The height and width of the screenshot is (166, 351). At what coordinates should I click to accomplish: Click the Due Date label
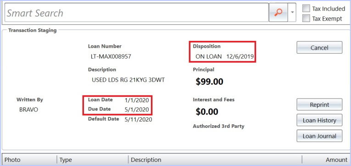click(x=100, y=109)
